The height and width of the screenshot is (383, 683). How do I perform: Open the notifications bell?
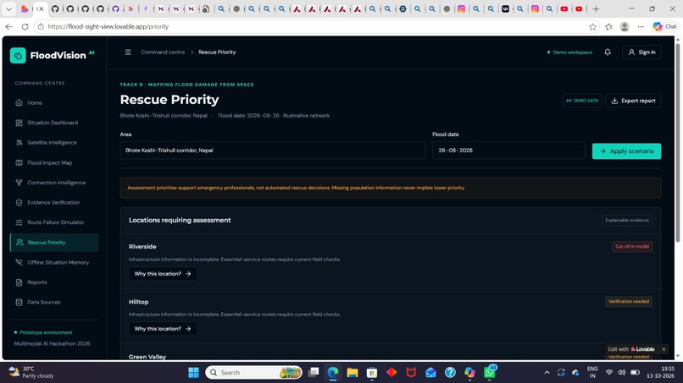[x=608, y=52]
